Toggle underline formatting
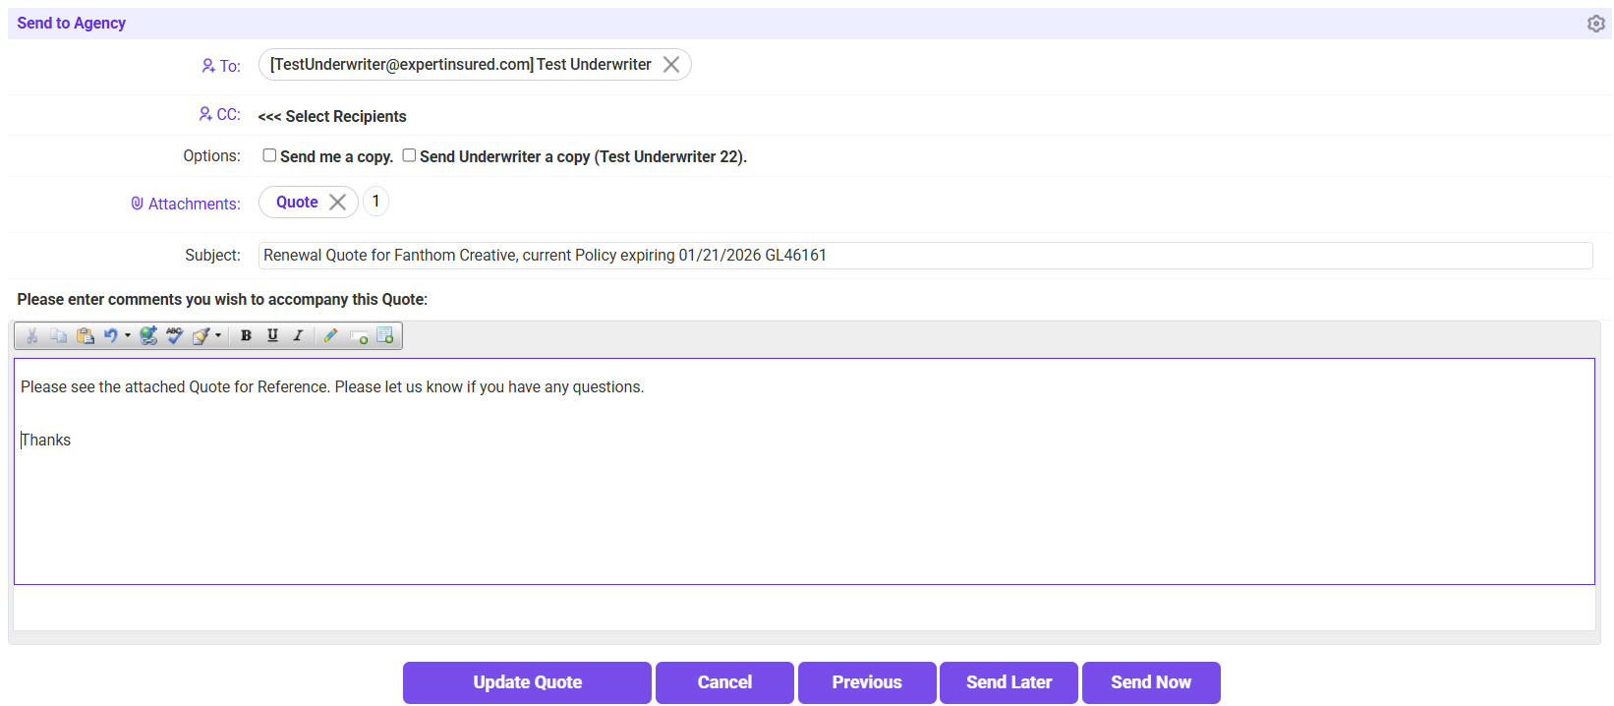The image size is (1614, 706). [x=272, y=336]
